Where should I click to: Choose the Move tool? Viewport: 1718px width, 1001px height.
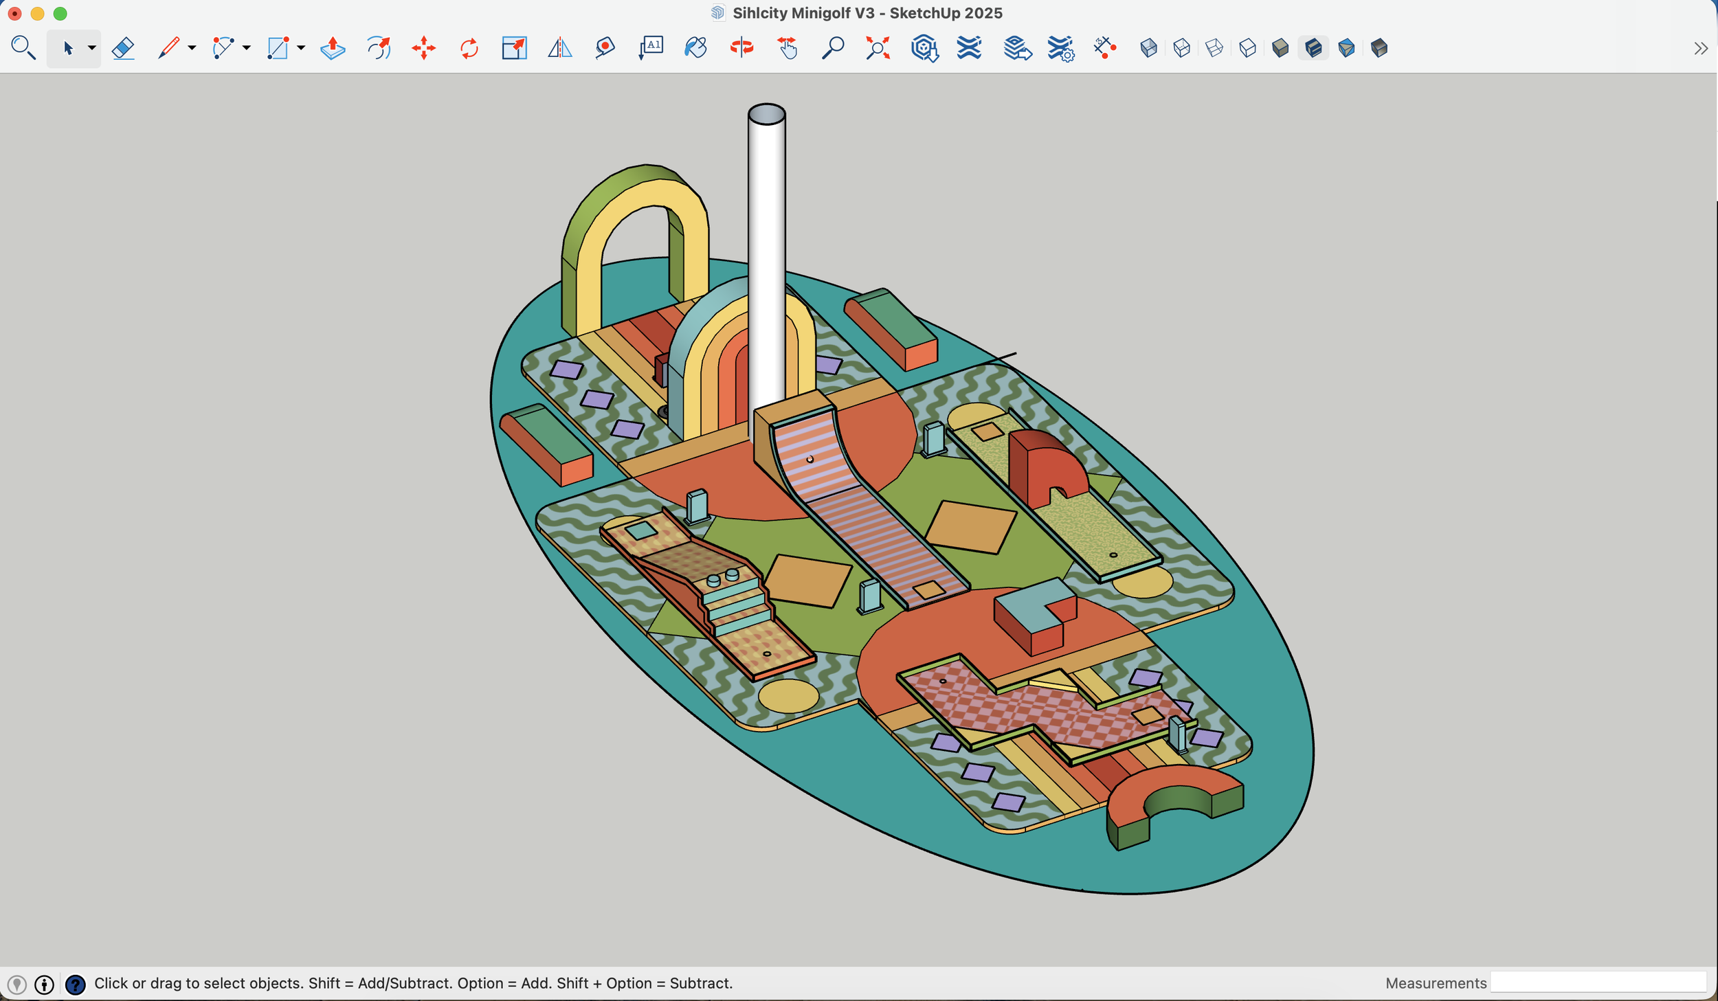coord(423,48)
